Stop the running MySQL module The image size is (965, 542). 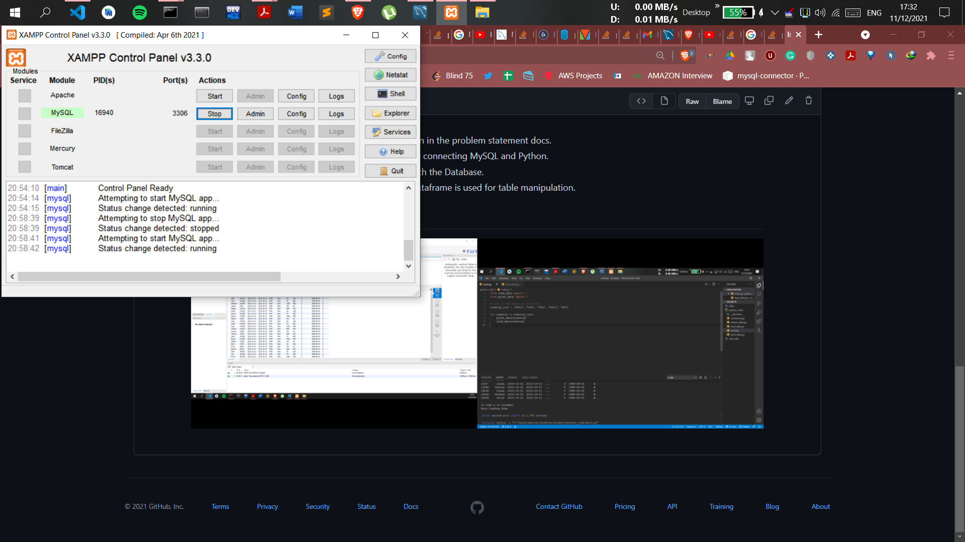click(215, 113)
